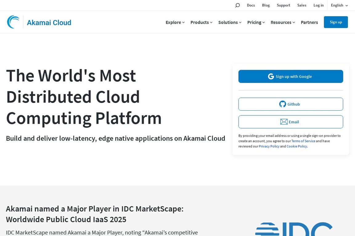Image resolution: width=355 pixels, height=236 pixels.
Task: Choose Sign up with Google
Action: pyautogui.click(x=291, y=76)
